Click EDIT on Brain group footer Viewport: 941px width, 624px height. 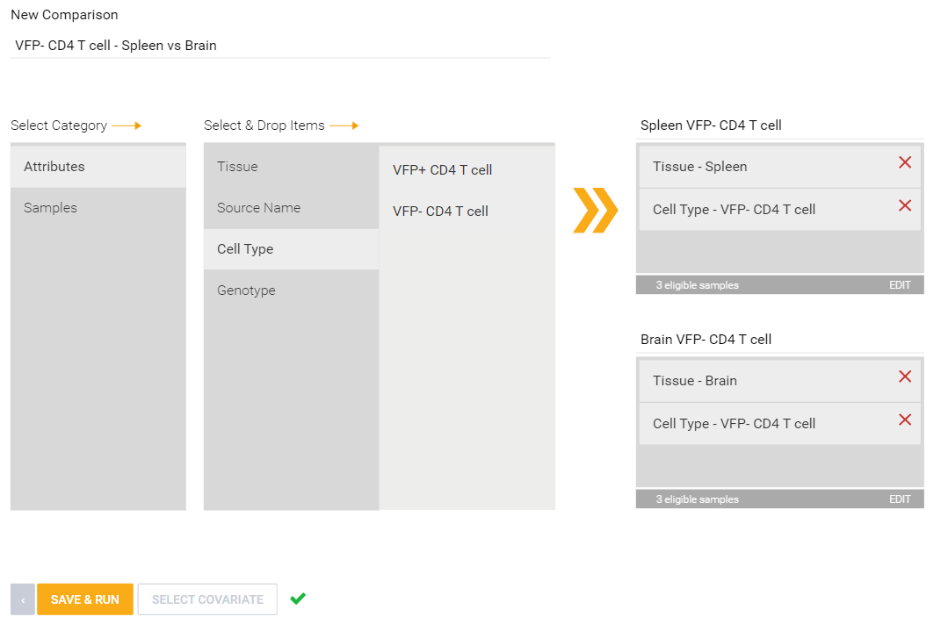(900, 499)
